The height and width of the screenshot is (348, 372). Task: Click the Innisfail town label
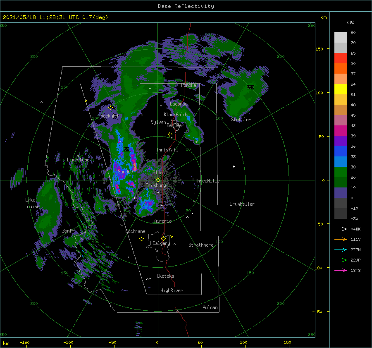(167, 150)
